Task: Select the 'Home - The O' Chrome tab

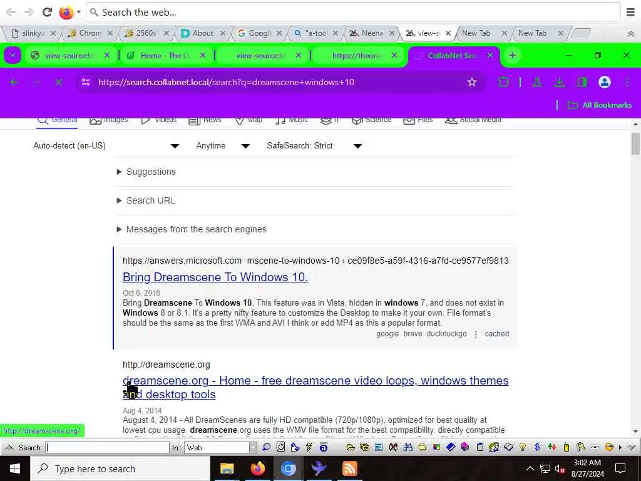Action: click(165, 55)
